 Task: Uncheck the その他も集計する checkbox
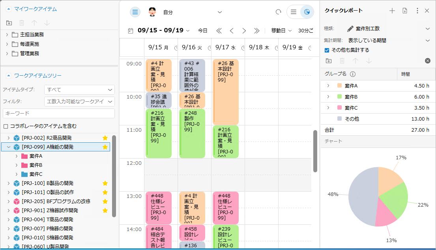[327, 50]
